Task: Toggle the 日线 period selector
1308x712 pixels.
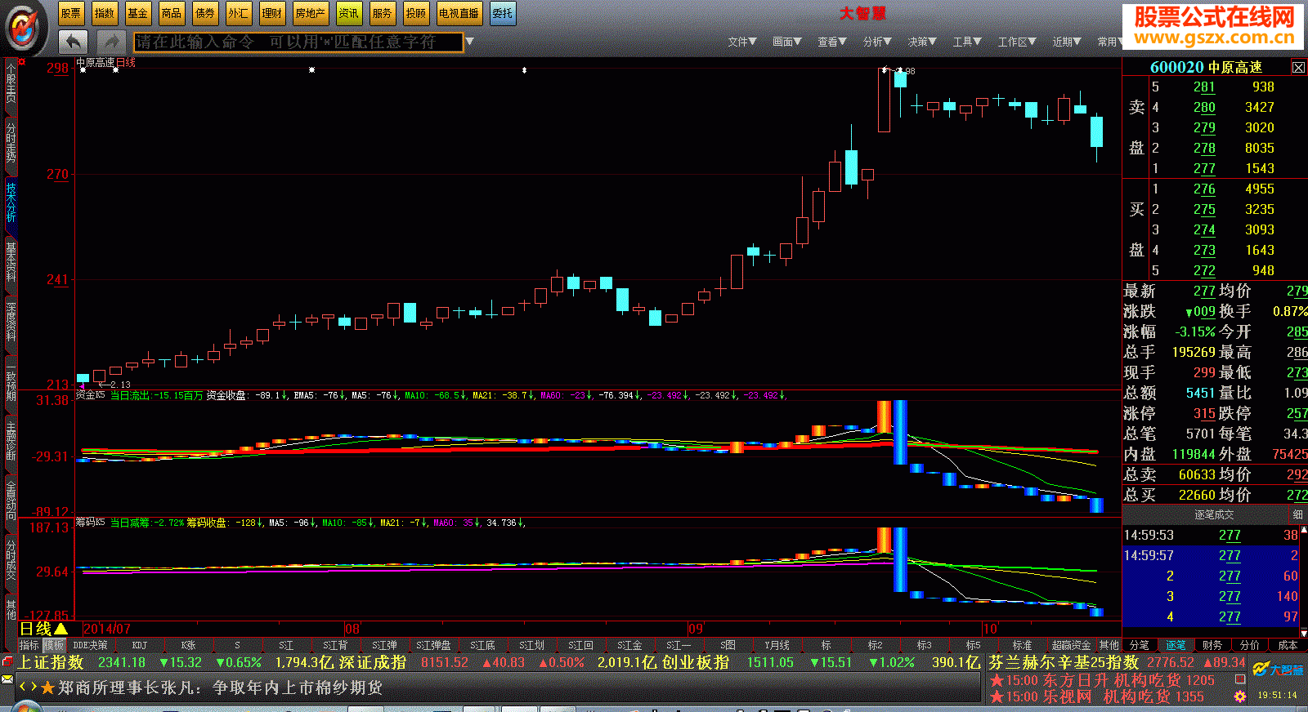Action: tap(43, 629)
